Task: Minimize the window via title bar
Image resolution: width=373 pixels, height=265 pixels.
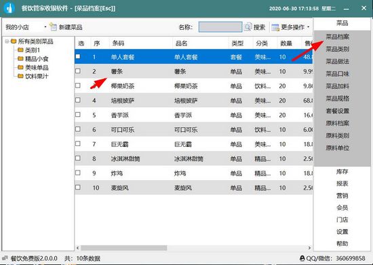Action: point(347,9)
